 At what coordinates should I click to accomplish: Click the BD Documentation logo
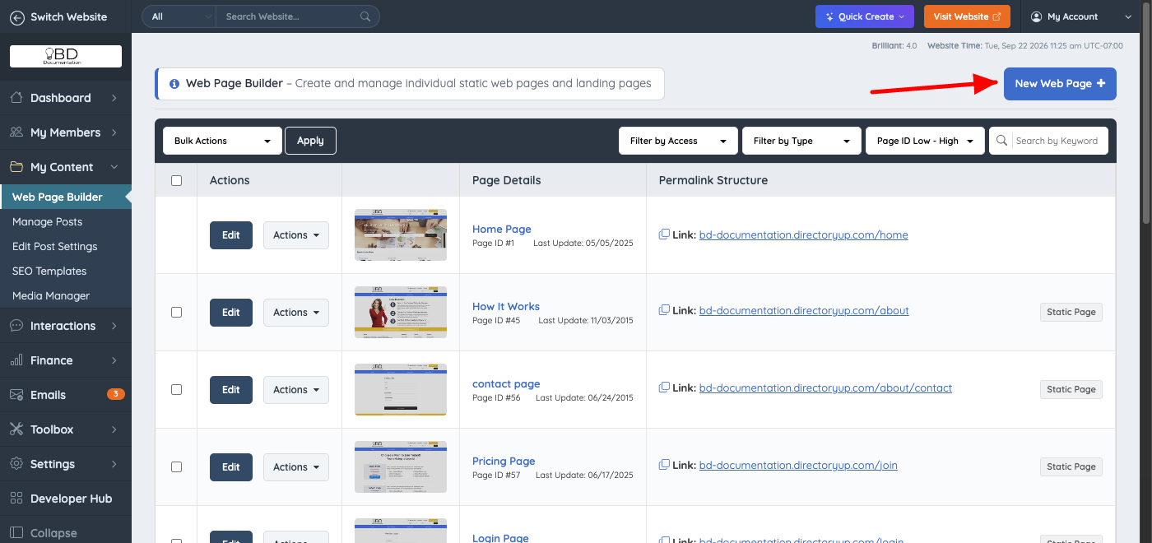pos(66,56)
